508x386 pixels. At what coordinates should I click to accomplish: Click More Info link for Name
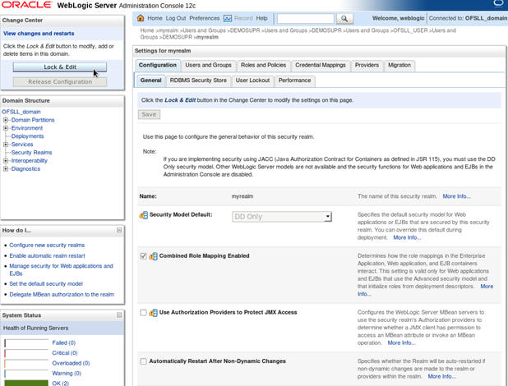(x=456, y=196)
